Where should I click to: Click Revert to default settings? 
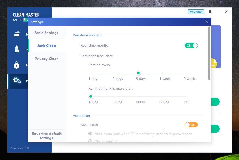click(46, 136)
